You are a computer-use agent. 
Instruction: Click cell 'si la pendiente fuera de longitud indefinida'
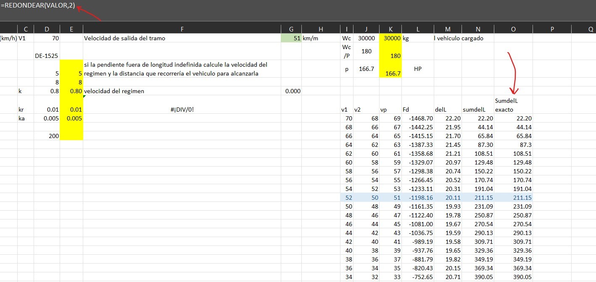coord(182,69)
